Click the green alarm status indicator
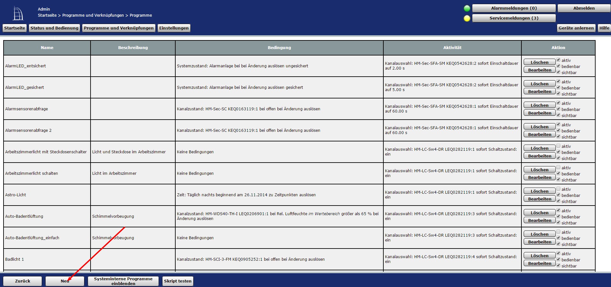Screen dimensions: 611x287 pos(467,8)
